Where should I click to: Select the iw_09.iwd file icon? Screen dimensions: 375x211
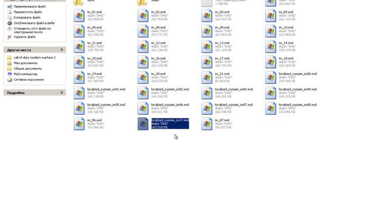(207, 31)
